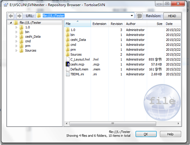Sort by the Author column header
Screen dimensions: 190x145
click(136, 24)
